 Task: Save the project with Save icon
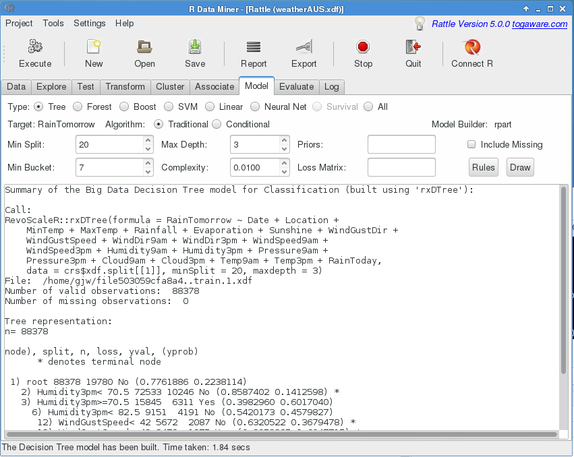pos(195,47)
